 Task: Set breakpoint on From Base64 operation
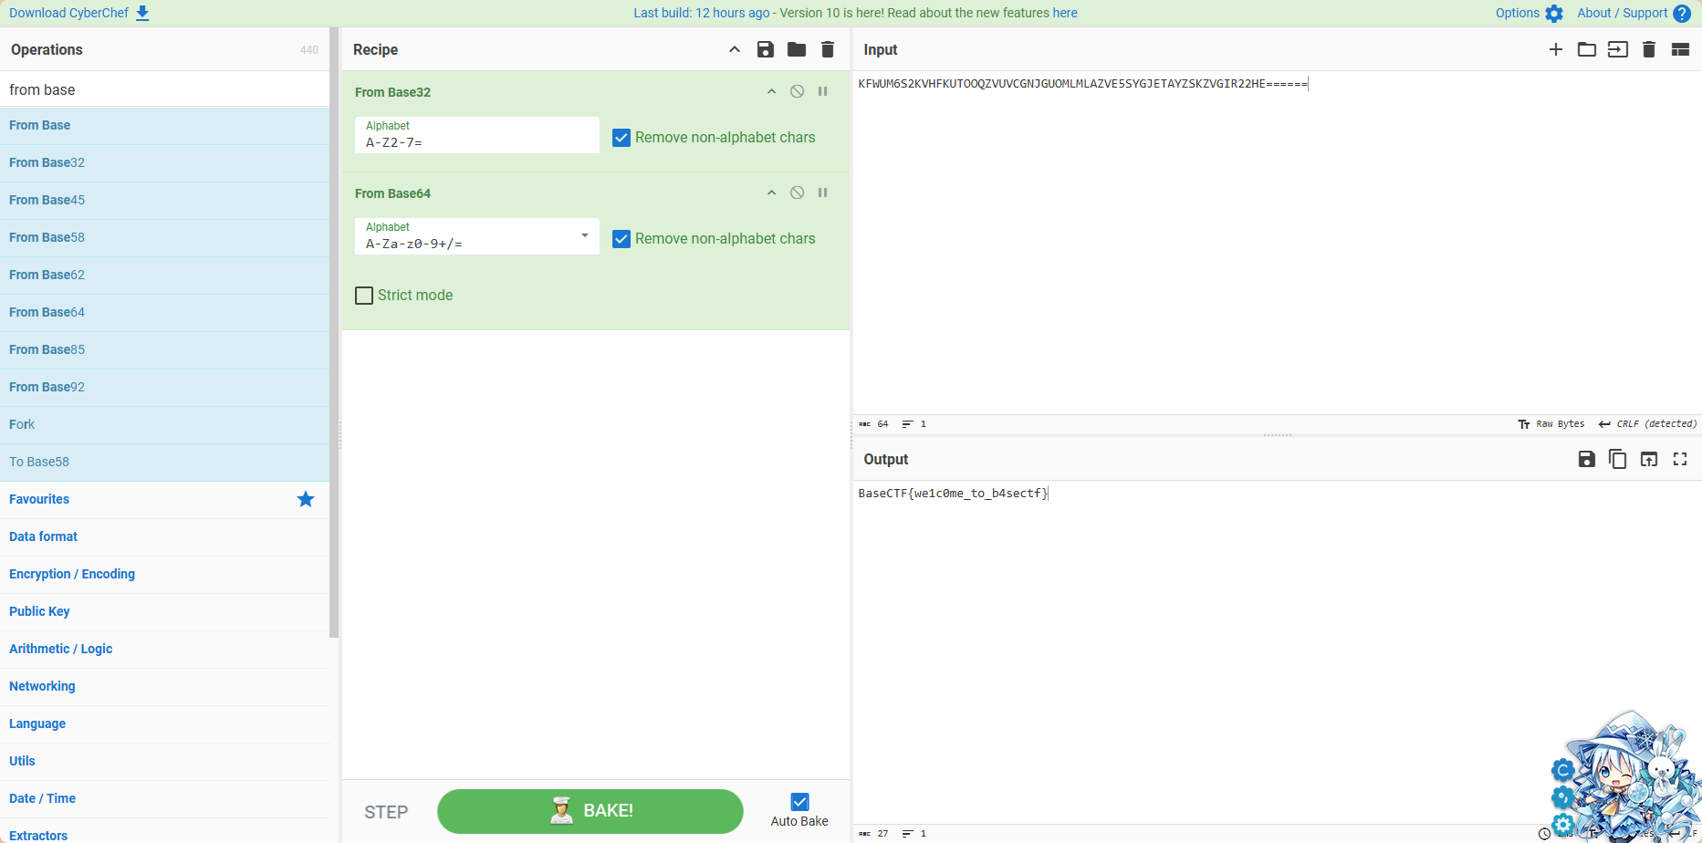823,193
